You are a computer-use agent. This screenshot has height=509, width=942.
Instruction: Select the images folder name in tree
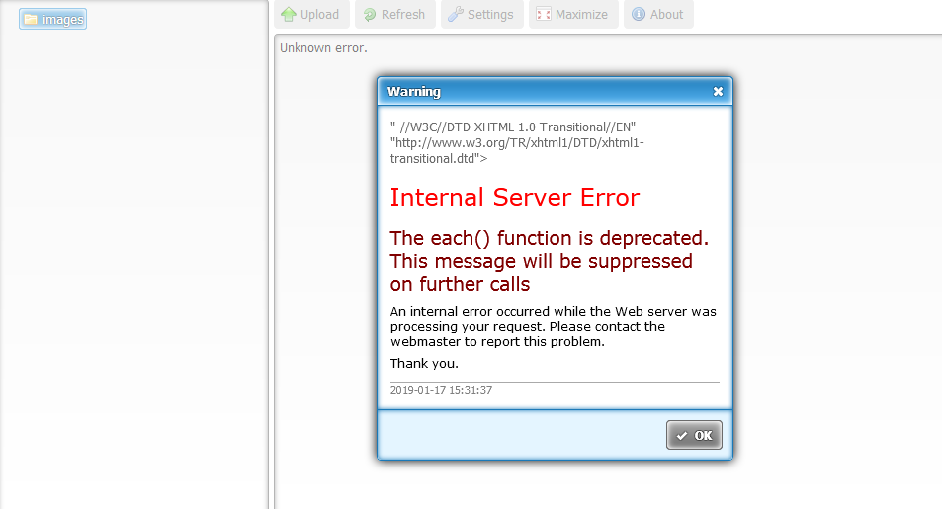point(62,19)
